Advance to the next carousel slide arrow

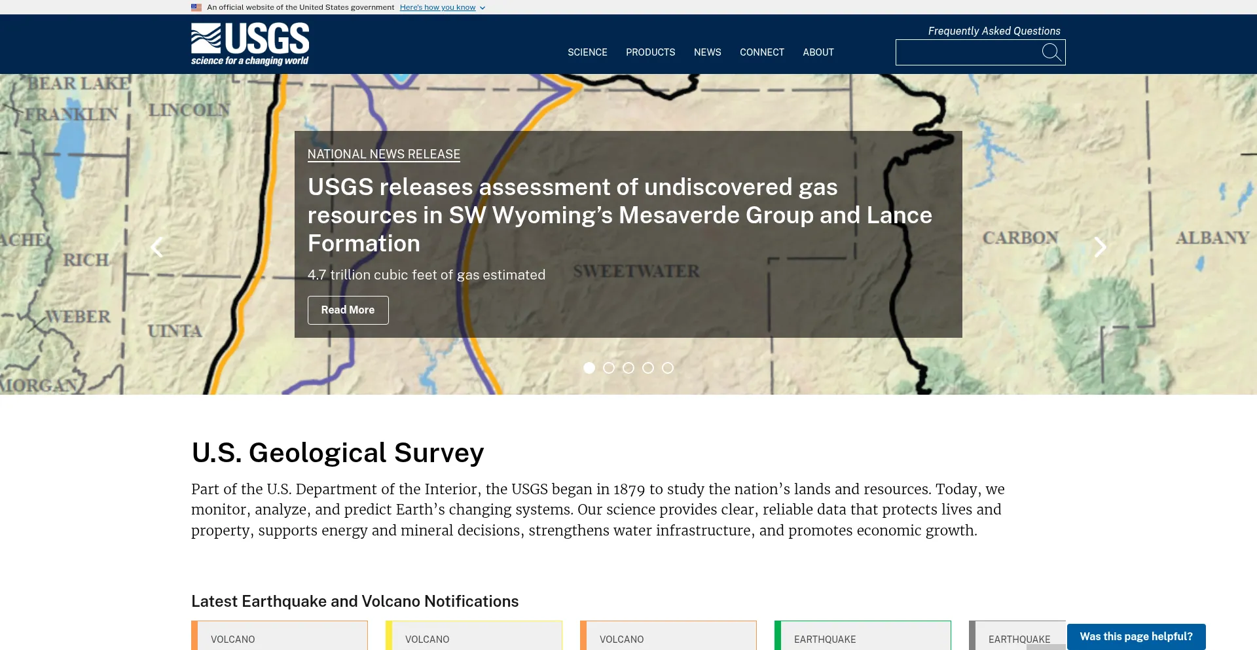tap(1100, 247)
